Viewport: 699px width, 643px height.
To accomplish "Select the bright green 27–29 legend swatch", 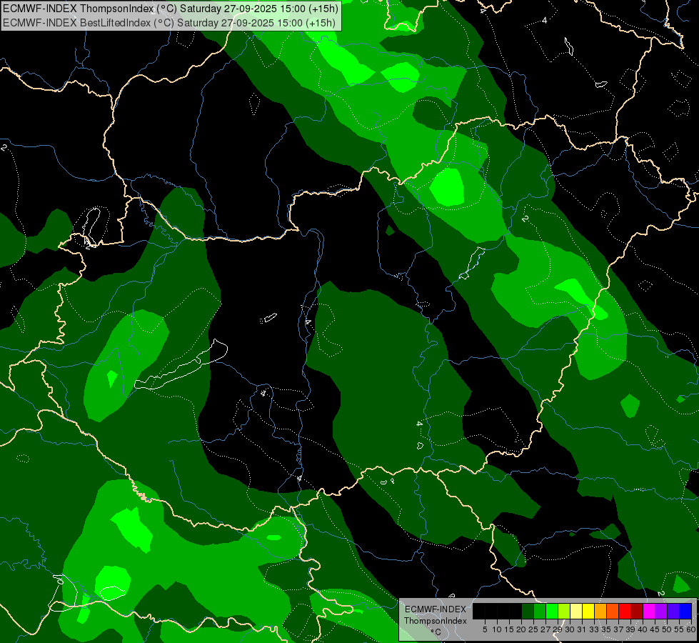I will point(552,611).
